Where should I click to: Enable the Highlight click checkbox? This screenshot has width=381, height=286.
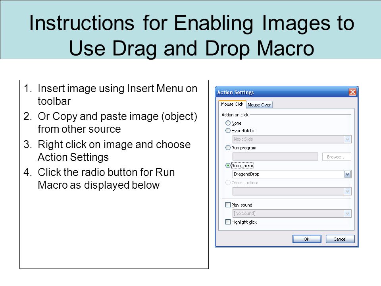coord(228,222)
